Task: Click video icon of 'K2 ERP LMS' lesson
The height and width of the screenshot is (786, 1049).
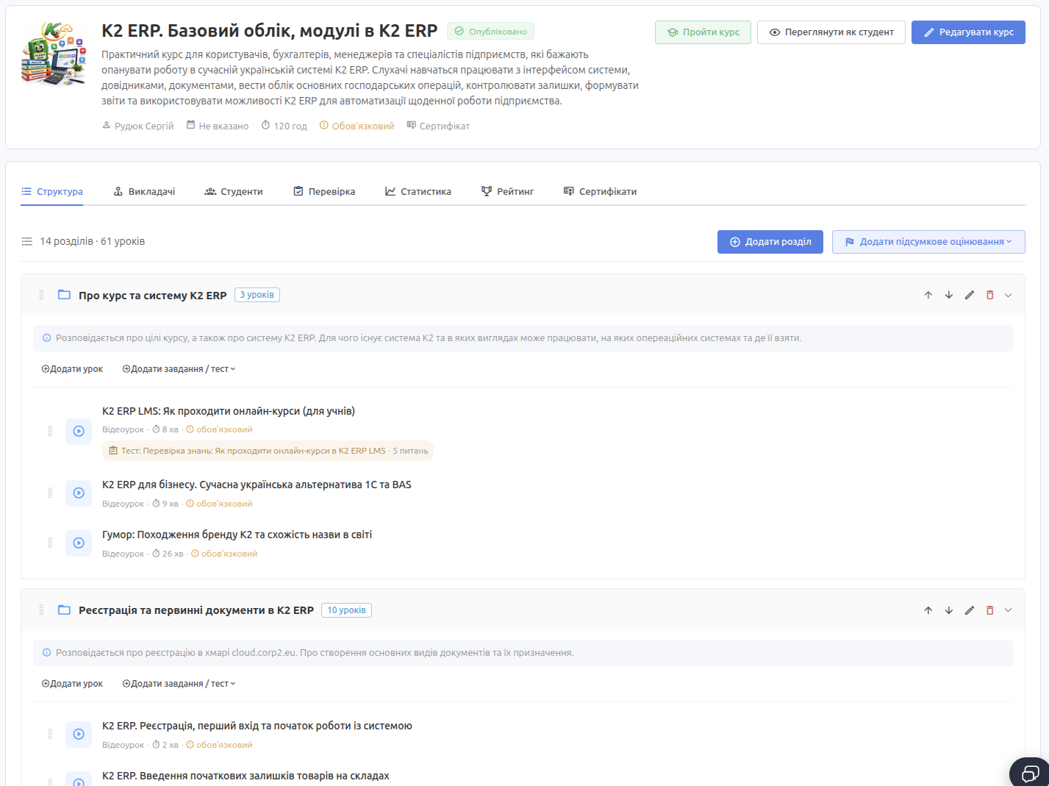Action: 79,431
